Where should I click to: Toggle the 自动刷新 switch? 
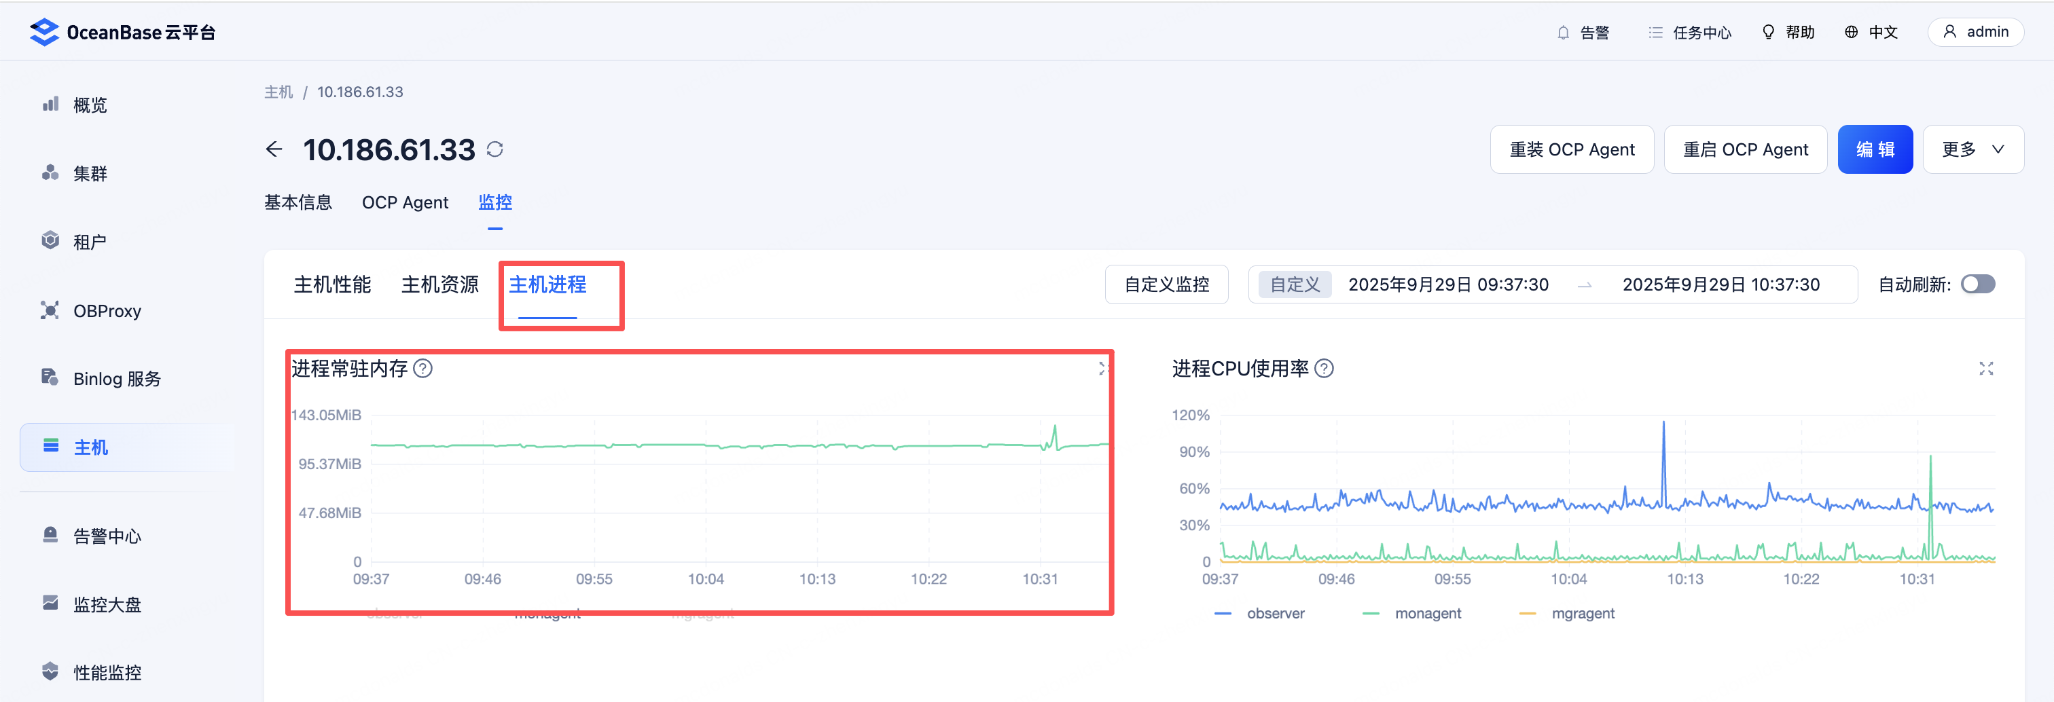1977,284
